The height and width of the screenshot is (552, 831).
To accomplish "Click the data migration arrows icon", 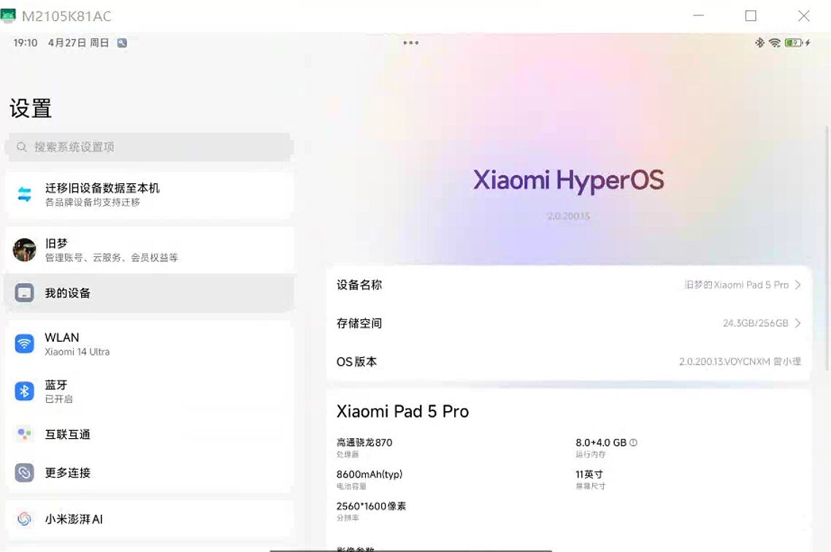I will click(x=24, y=194).
